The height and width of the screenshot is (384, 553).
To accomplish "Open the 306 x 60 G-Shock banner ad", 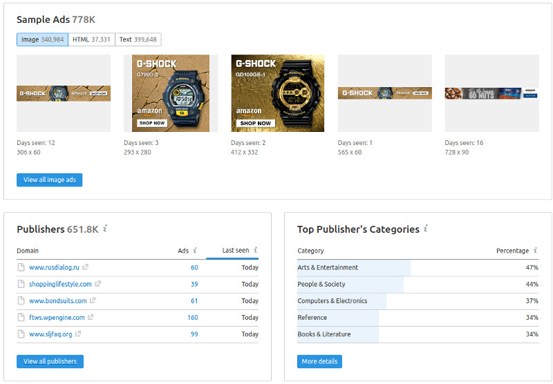I will click(64, 93).
